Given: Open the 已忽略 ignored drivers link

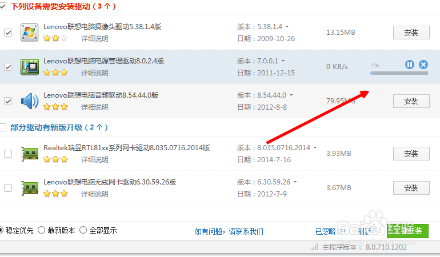Looking at the screenshot, I should 330,231.
